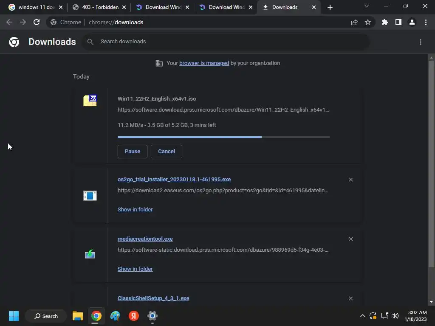Image resolution: width=435 pixels, height=326 pixels.
Task: Toggle the Chrome side panel icon
Action: (x=398, y=22)
